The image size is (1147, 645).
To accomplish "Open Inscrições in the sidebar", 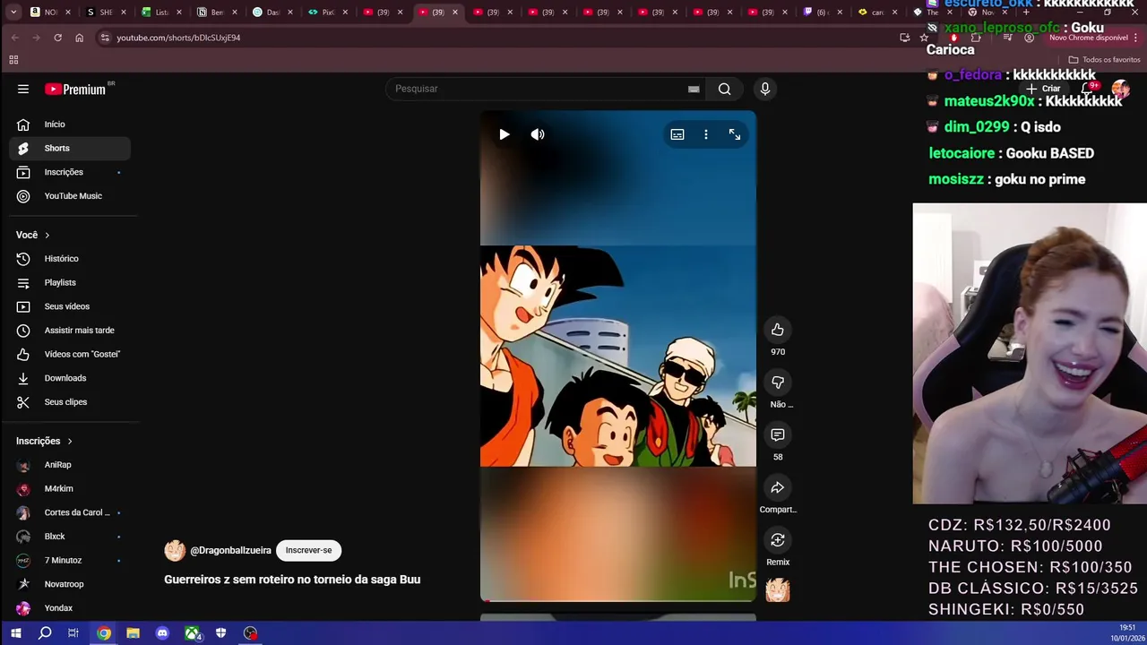I will click(70, 172).
